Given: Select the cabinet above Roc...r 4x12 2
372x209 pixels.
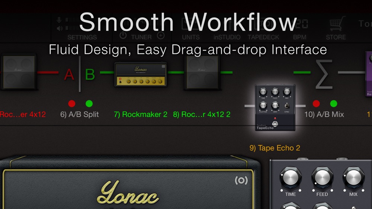Looking at the screenshot, I should pos(202,72).
